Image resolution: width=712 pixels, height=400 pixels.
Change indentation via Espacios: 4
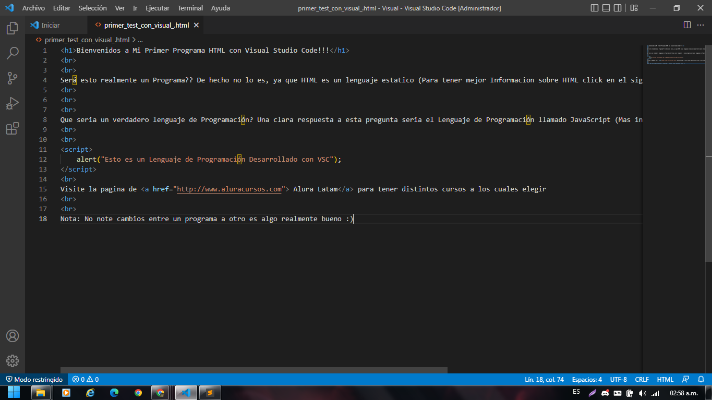click(x=587, y=379)
